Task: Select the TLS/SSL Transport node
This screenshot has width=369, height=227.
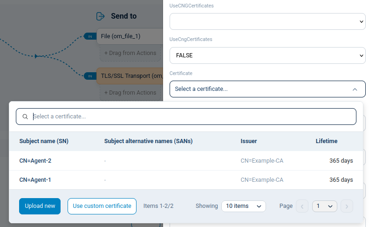Action: [x=130, y=76]
